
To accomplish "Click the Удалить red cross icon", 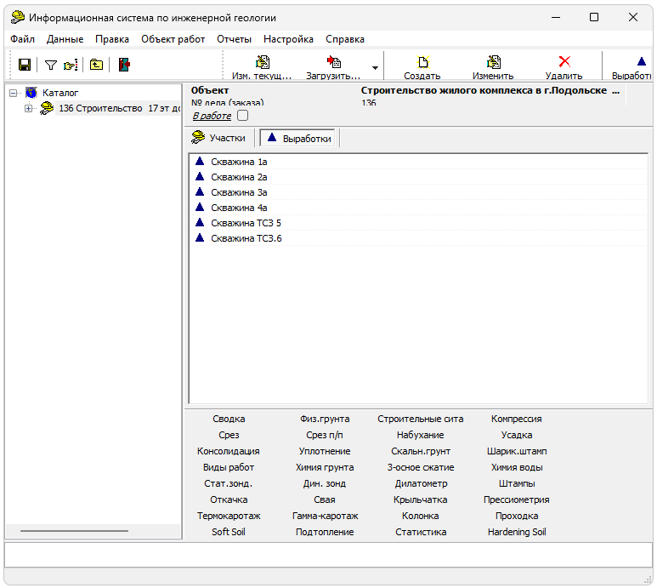I will click(x=564, y=61).
